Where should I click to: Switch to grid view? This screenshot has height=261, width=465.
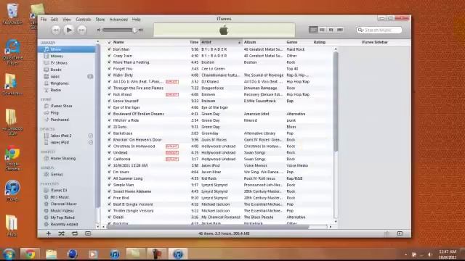point(331,30)
